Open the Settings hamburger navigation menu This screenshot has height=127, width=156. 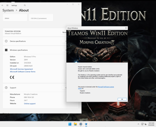[7, 5]
